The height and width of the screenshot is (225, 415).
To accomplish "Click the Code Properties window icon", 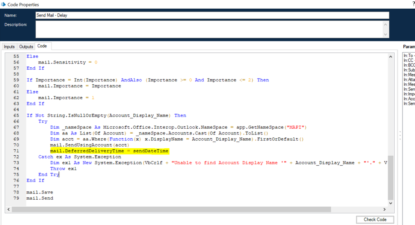I will coord(3,4).
